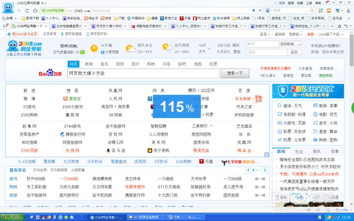
Task: Open the orange game controller icon
Action: pos(329,11)
